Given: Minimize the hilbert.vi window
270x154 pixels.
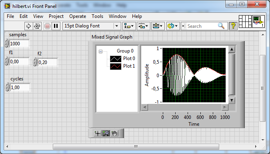Looking at the screenshot, I should click(231, 4).
